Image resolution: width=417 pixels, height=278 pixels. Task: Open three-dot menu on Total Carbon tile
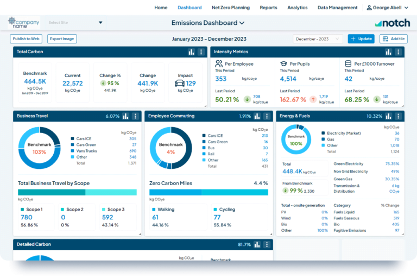tap(201, 52)
